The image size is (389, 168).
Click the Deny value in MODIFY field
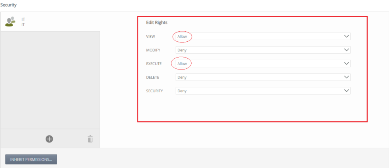click(182, 50)
